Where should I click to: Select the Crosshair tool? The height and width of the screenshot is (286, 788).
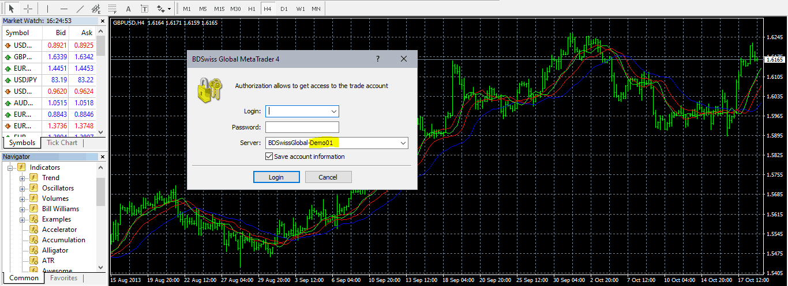[27, 9]
